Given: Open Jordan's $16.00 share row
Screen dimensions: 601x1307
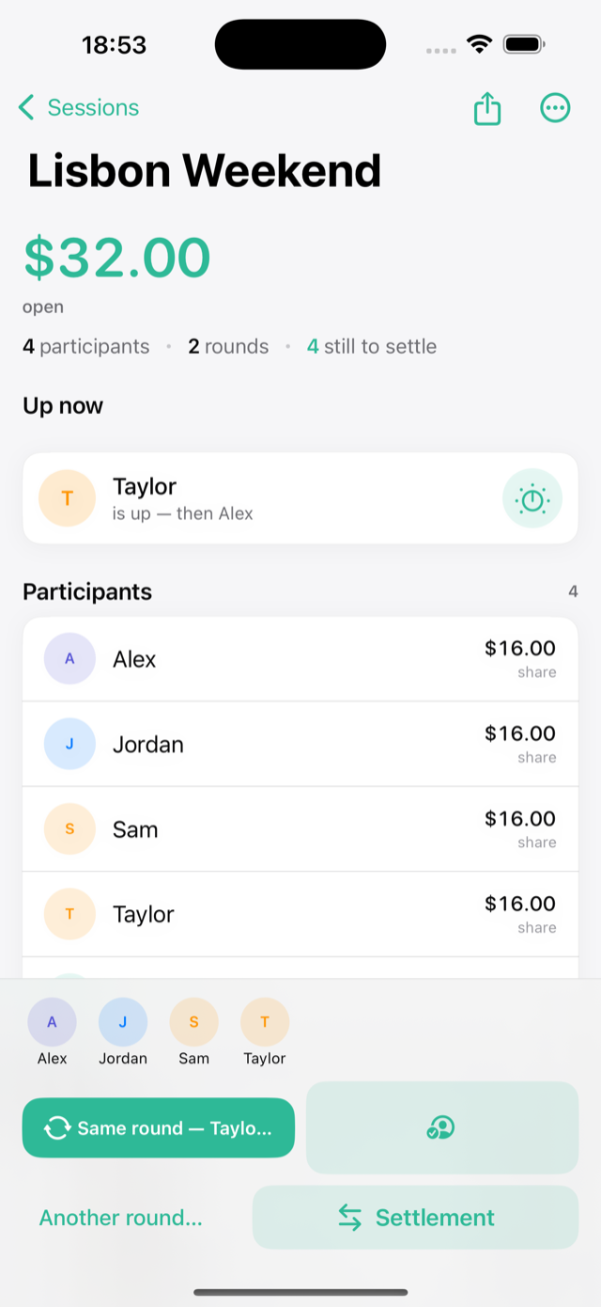Looking at the screenshot, I should [300, 745].
